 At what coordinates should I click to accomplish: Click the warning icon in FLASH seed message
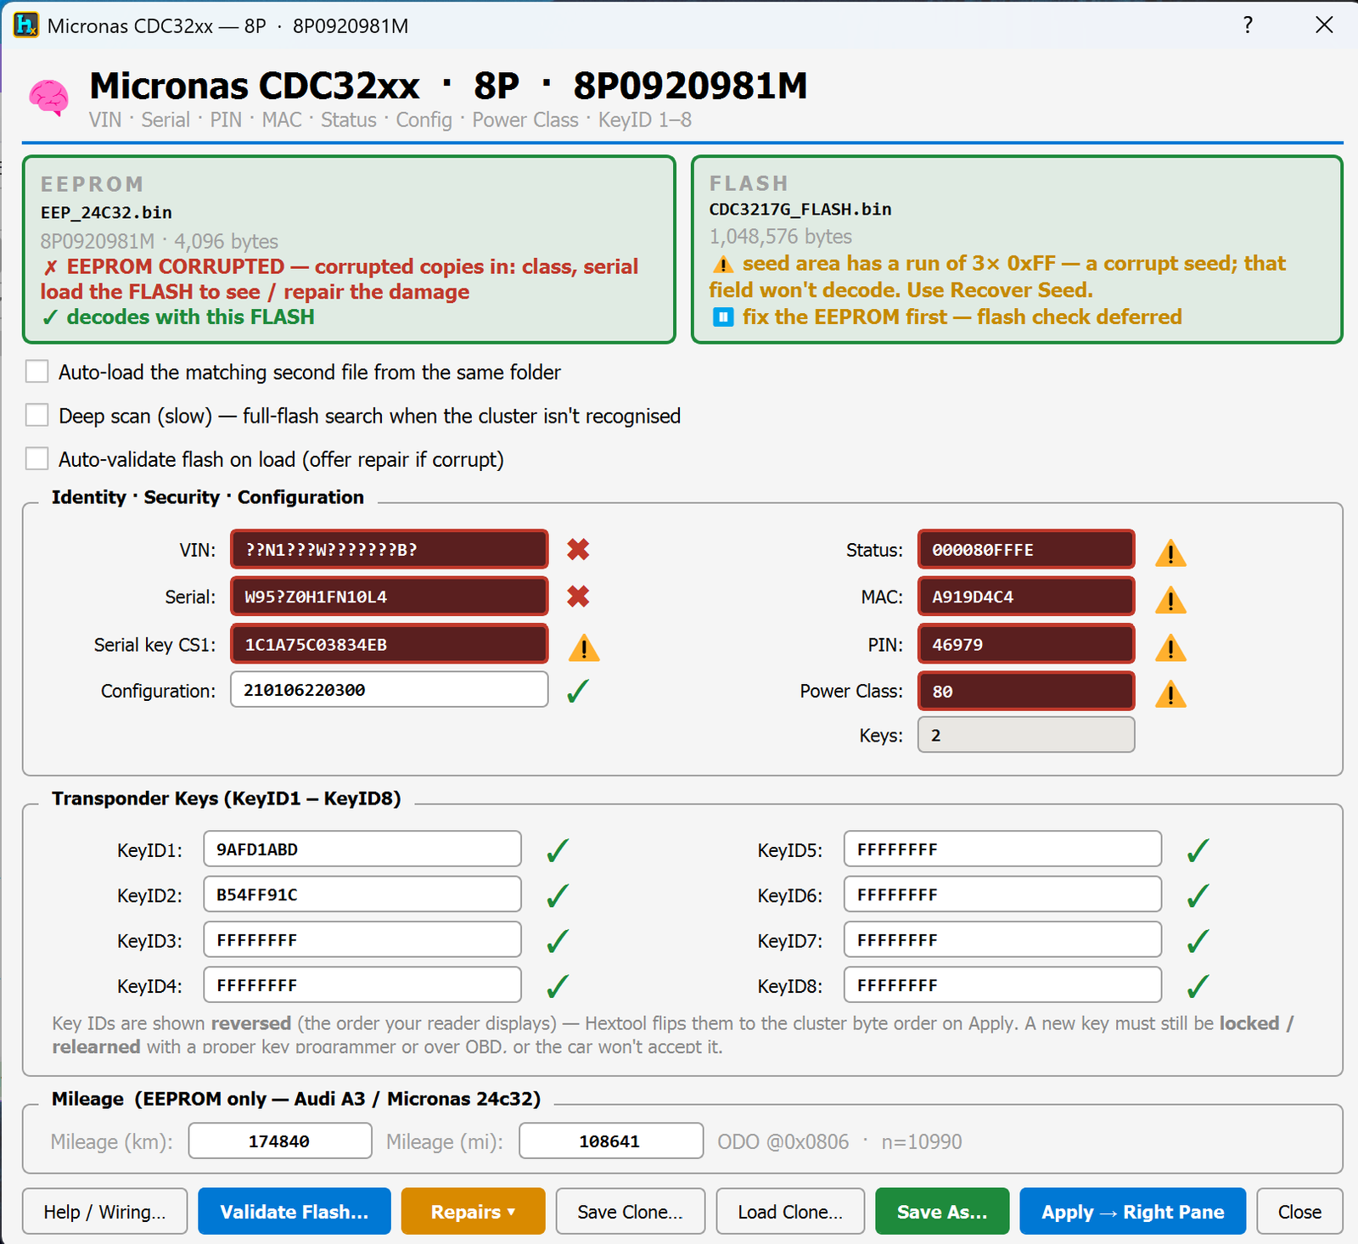click(723, 265)
